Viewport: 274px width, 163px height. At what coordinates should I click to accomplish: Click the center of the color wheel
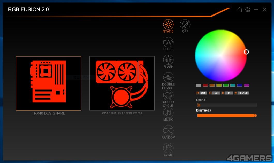coord(221,56)
